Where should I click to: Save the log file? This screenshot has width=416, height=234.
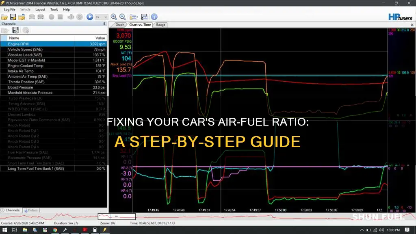tap(13, 17)
